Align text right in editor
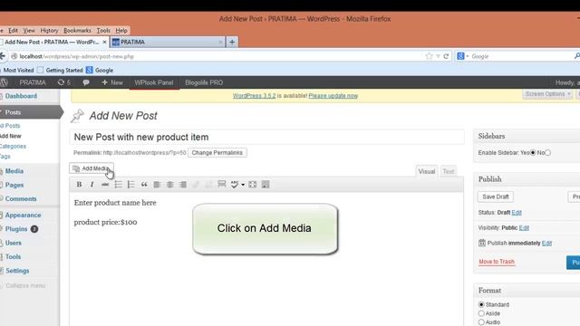This screenshot has width=580, height=326. point(183,185)
